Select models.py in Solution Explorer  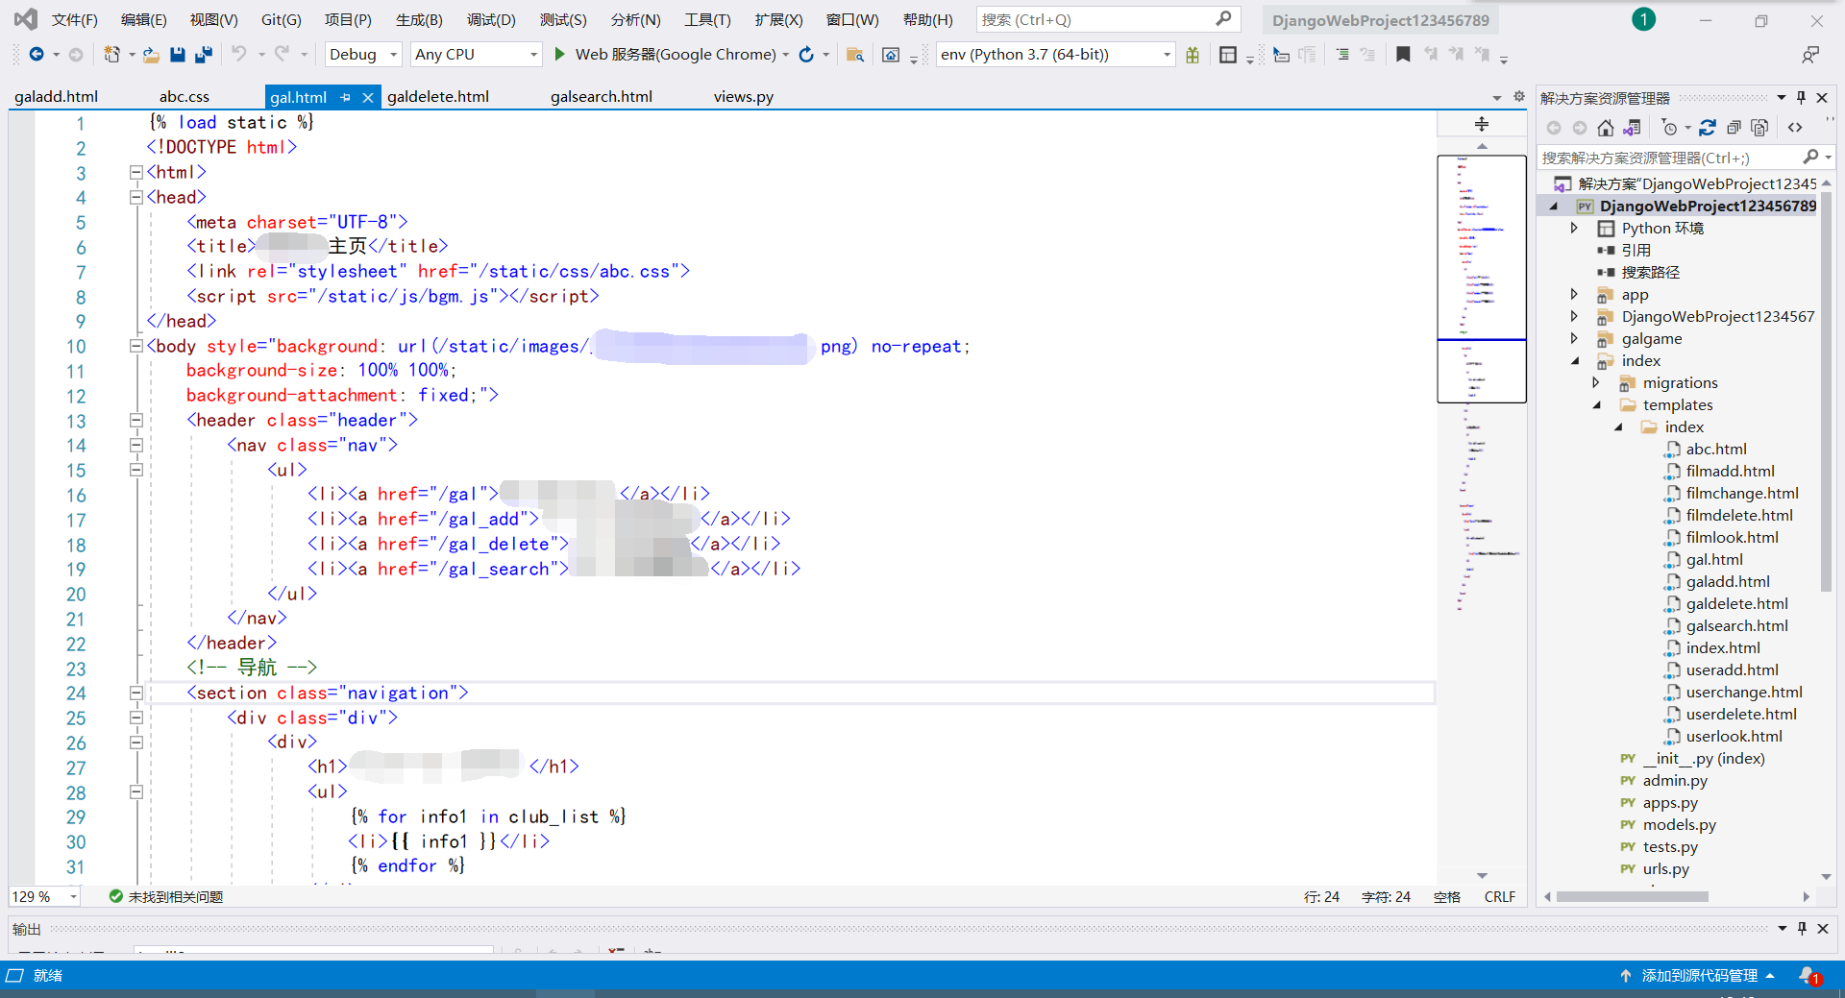(x=1679, y=824)
